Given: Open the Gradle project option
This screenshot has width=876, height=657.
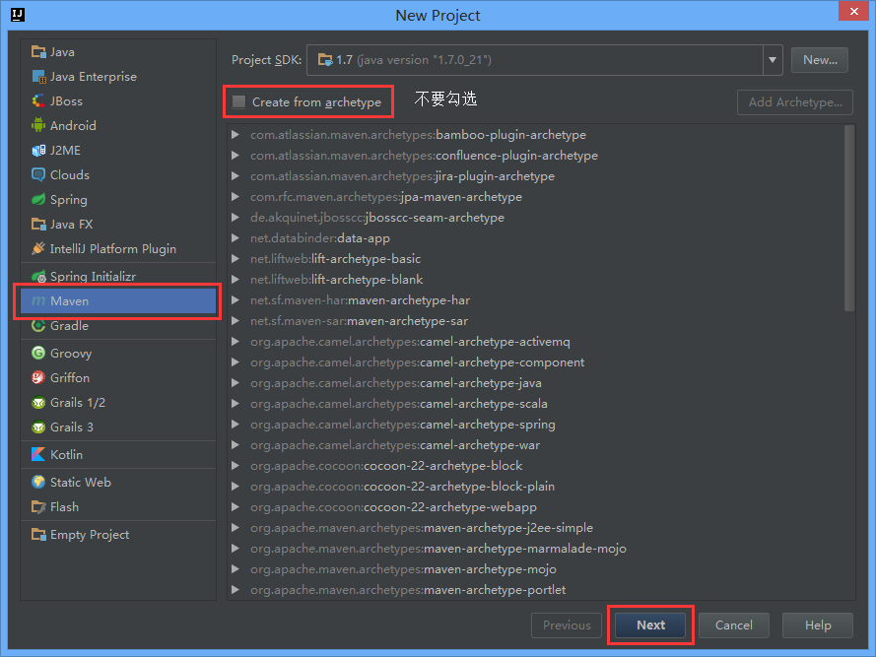Looking at the screenshot, I should pos(67,325).
